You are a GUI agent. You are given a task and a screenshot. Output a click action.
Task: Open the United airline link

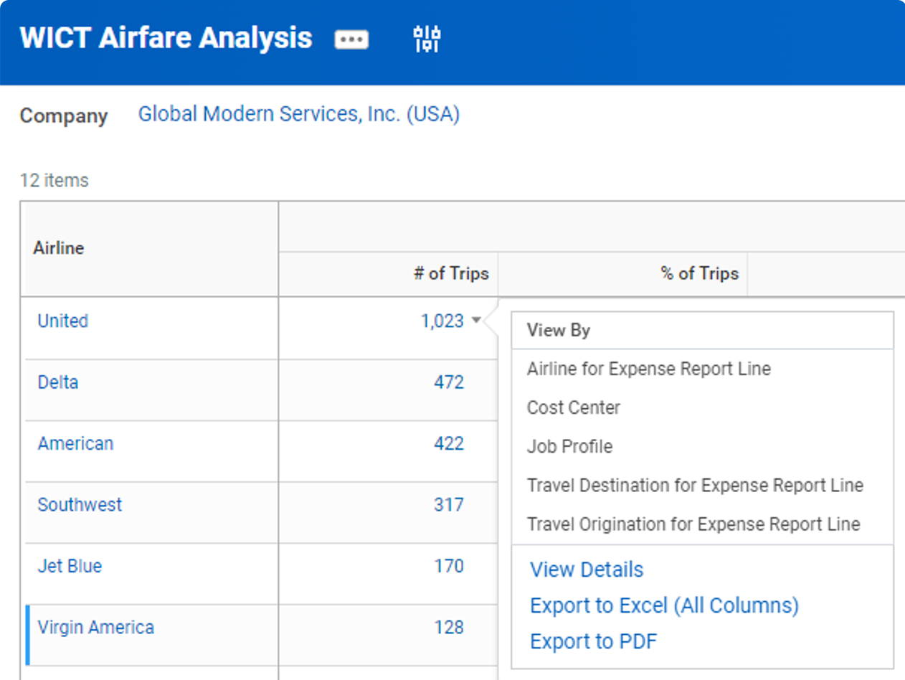[x=63, y=321]
